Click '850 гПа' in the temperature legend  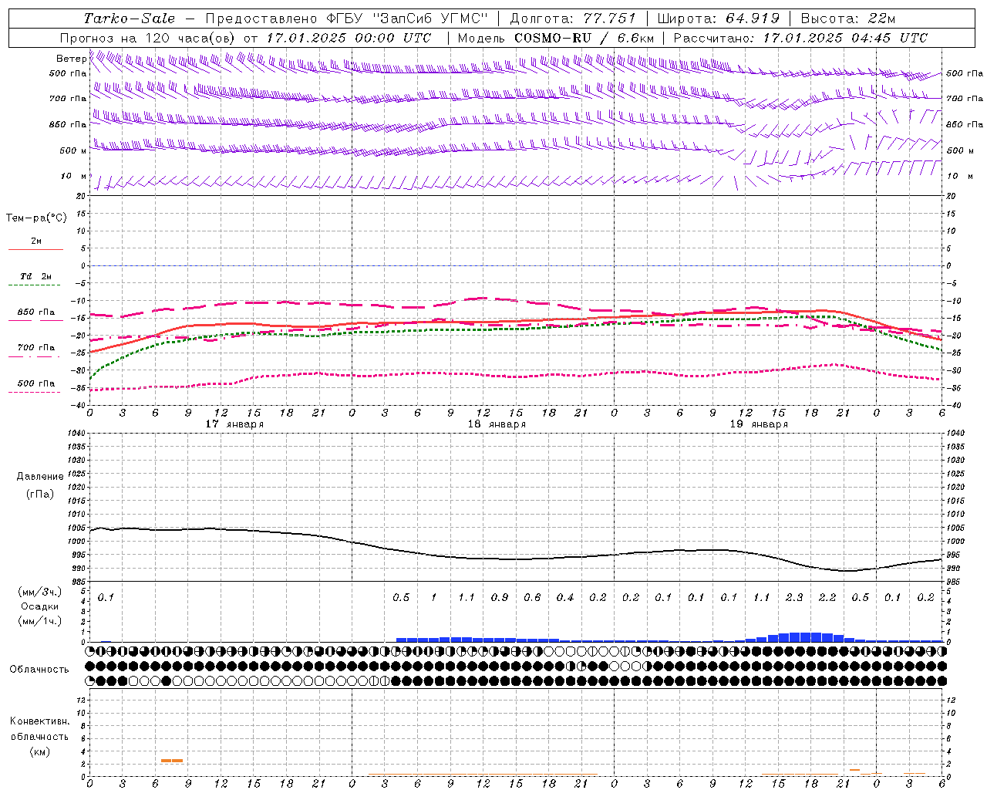tap(36, 312)
